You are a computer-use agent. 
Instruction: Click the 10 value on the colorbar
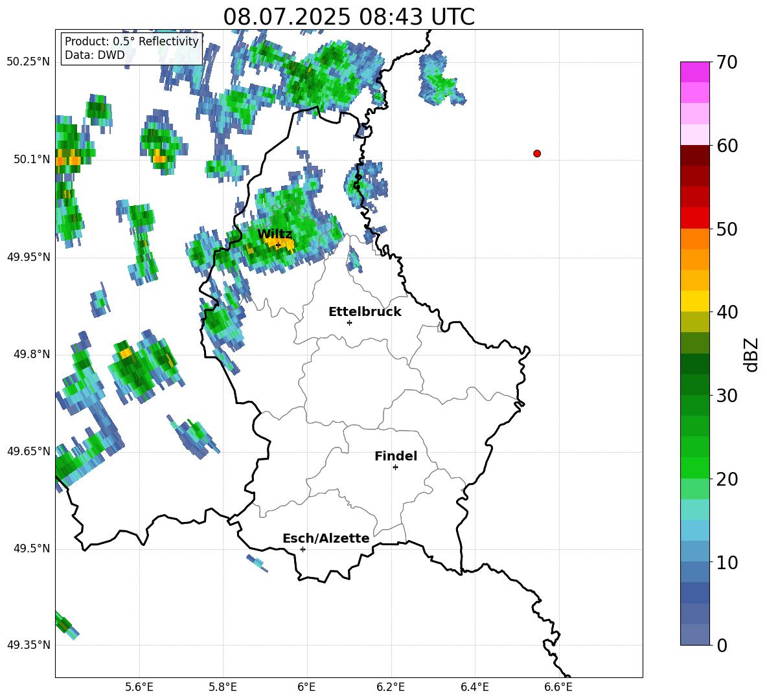pyautogui.click(x=726, y=562)
